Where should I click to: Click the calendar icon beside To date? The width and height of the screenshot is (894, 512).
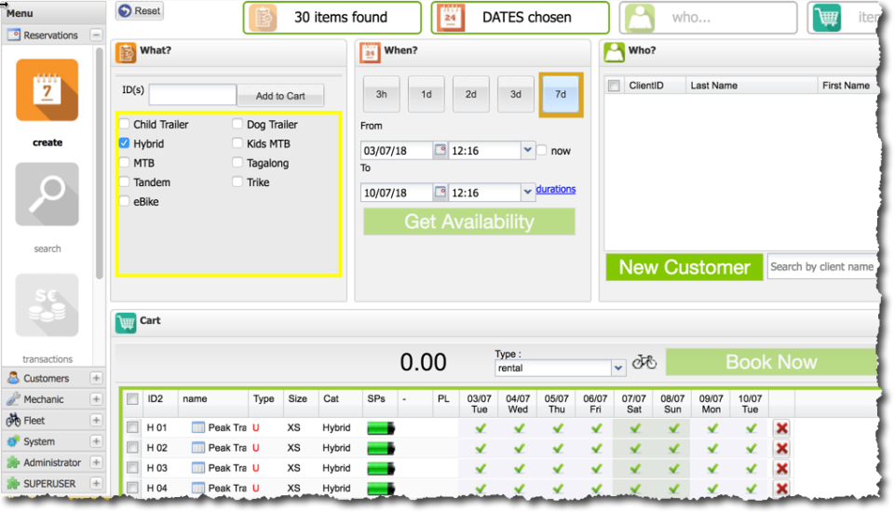point(440,194)
